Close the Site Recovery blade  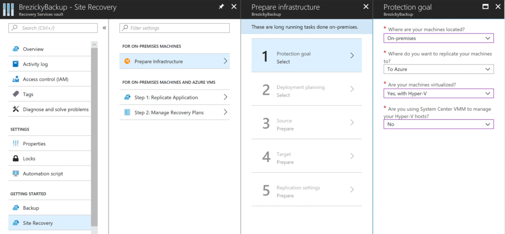[234, 7]
